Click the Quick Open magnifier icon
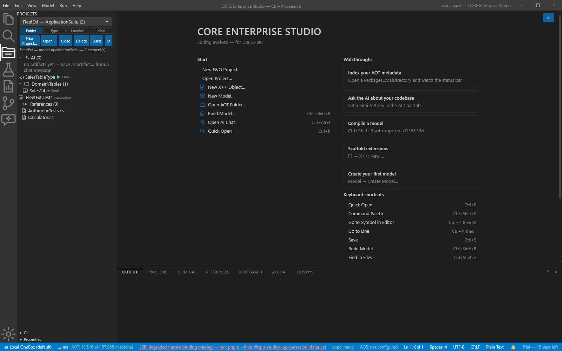Viewport: 562px width, 351px height. coord(202,131)
